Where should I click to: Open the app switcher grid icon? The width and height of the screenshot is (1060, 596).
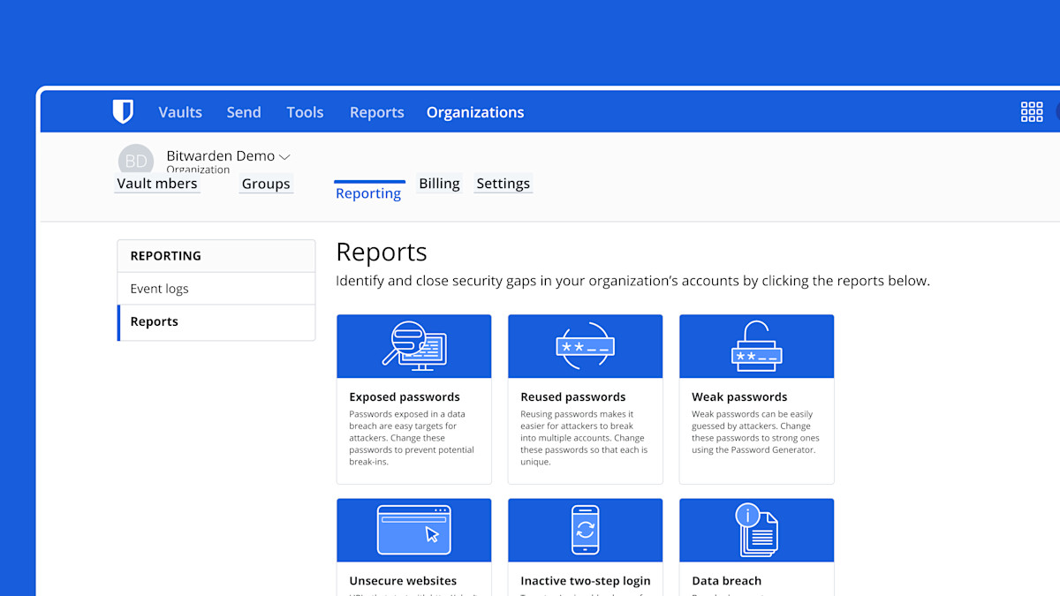[1031, 112]
